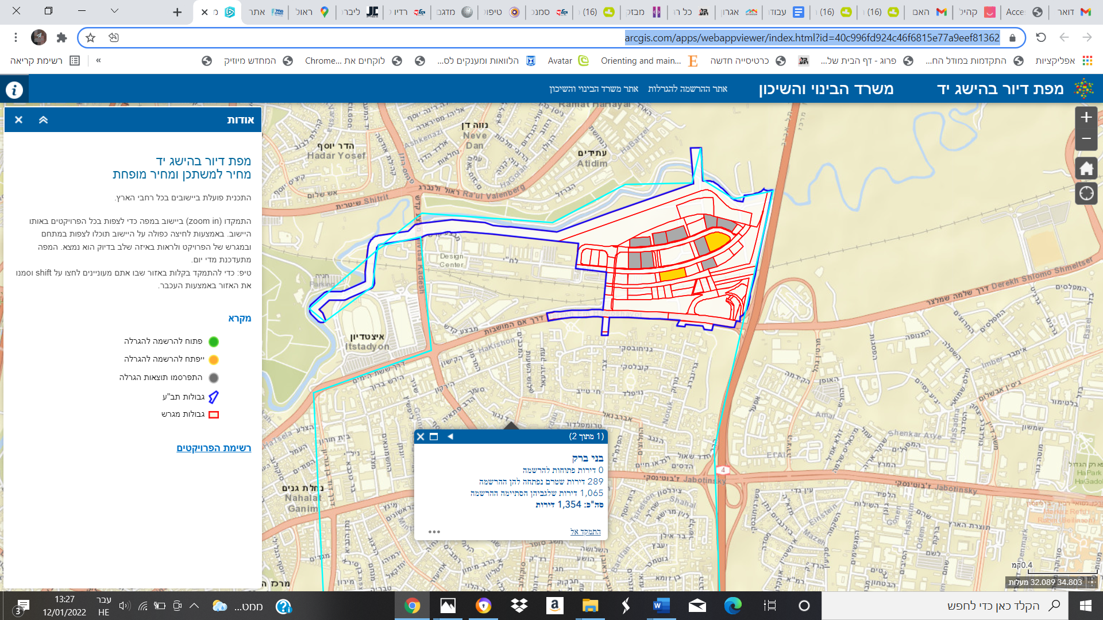This screenshot has width=1103, height=620.
Task: Close the Bnei Brak popup
Action: [x=421, y=437]
